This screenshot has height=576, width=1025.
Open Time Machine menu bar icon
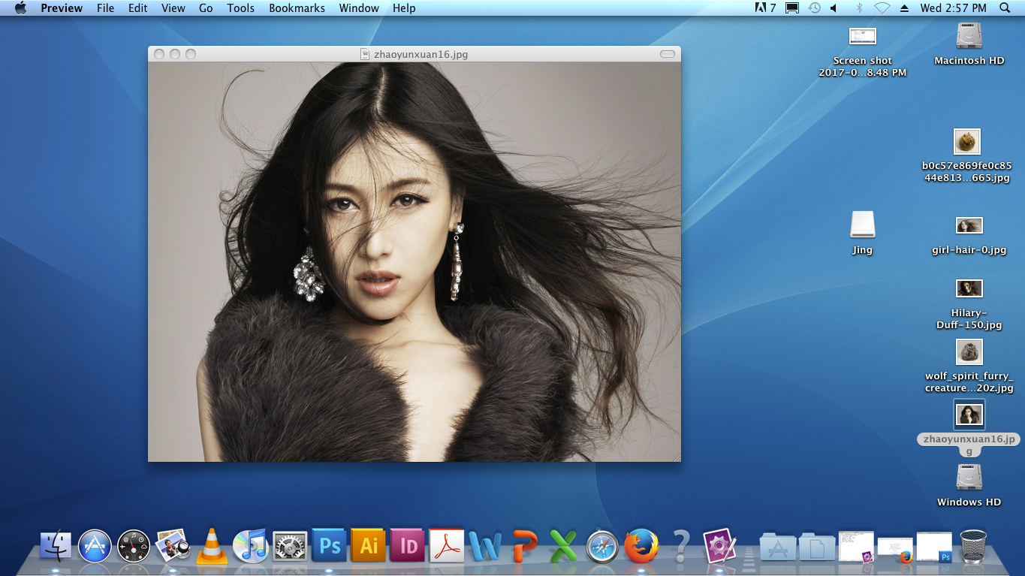click(x=815, y=8)
